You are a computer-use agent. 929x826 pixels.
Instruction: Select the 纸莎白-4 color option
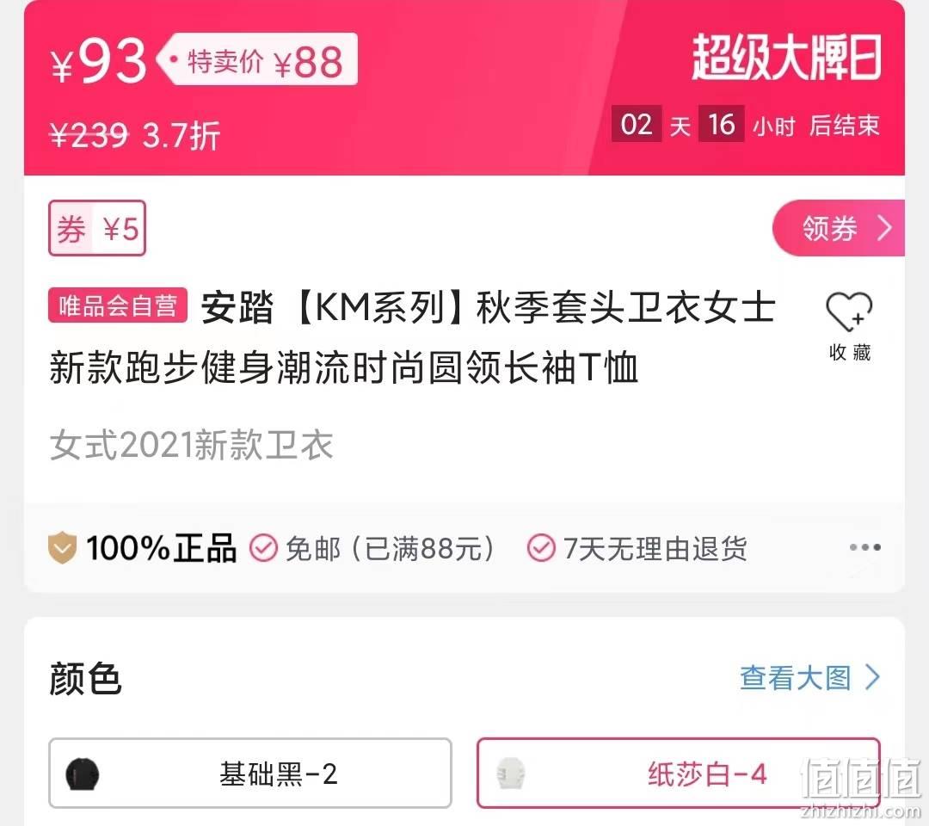pyautogui.click(x=679, y=774)
